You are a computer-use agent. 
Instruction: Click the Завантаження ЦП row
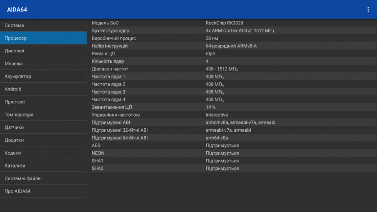[x=232, y=107]
